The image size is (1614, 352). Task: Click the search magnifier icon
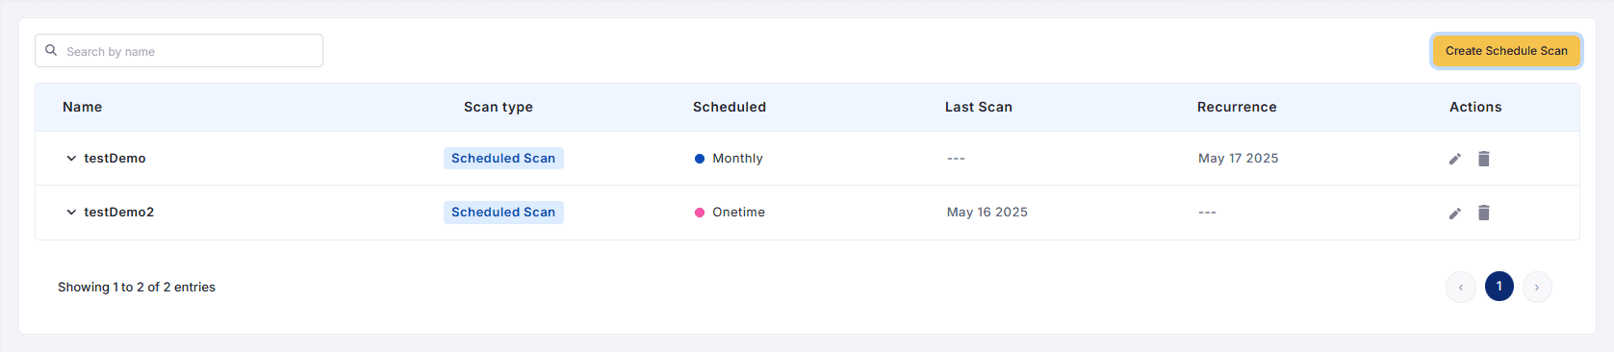click(51, 50)
